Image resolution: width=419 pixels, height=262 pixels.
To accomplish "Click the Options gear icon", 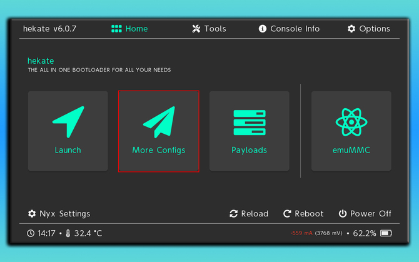I will pyautogui.click(x=351, y=29).
